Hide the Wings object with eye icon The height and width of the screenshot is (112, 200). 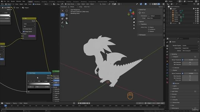click(x=196, y=21)
